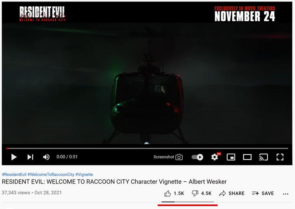
Task: Enable miniplayer mode
Action: click(x=231, y=157)
